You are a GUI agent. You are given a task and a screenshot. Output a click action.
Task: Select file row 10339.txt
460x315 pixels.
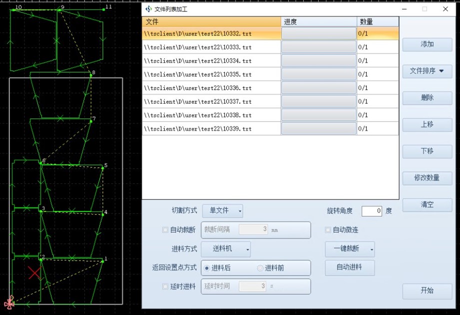coord(270,128)
